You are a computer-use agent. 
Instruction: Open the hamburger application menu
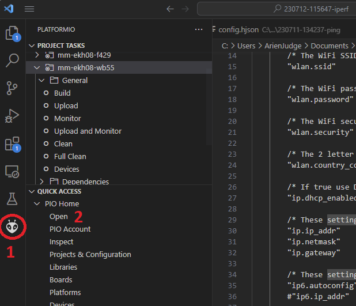click(29, 9)
